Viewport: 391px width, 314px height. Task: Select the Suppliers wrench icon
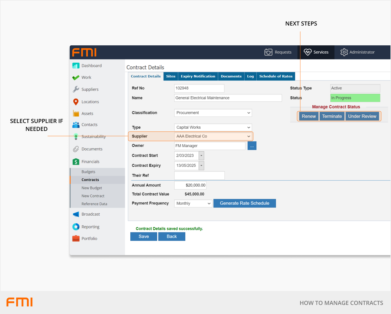pyautogui.click(x=76, y=89)
